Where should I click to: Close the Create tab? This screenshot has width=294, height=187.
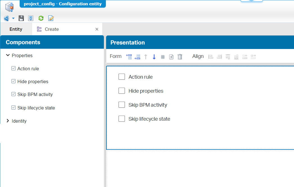(97, 29)
